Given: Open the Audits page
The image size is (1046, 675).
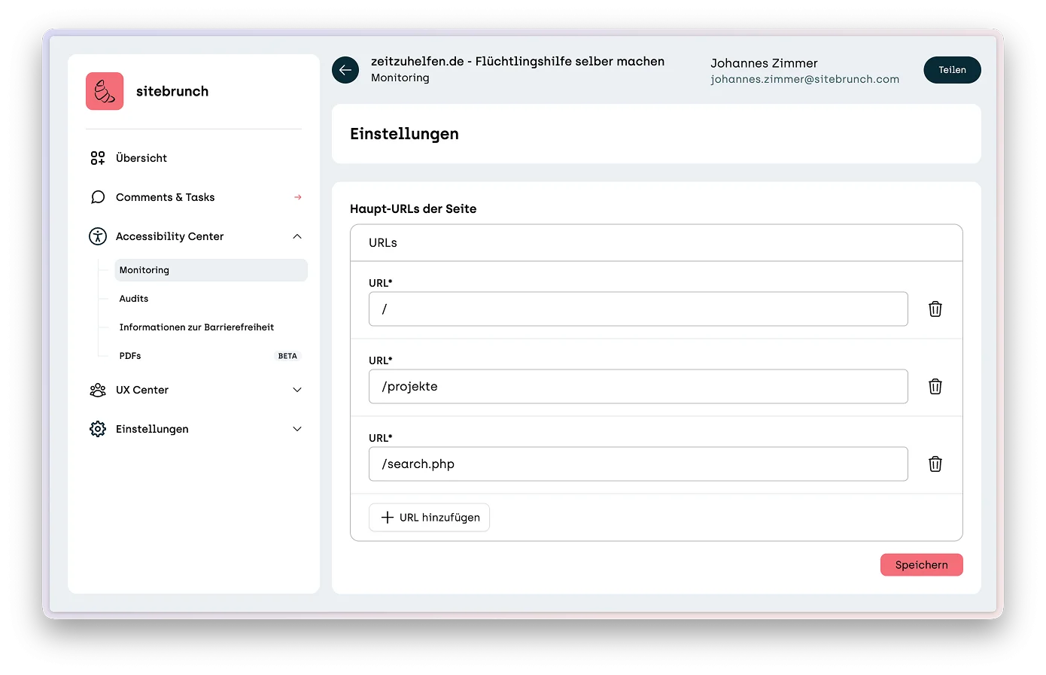Looking at the screenshot, I should pyautogui.click(x=133, y=298).
